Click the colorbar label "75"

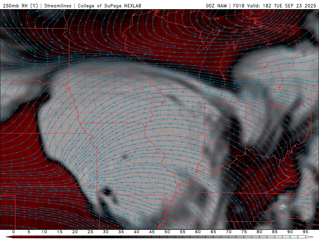tap(244, 232)
